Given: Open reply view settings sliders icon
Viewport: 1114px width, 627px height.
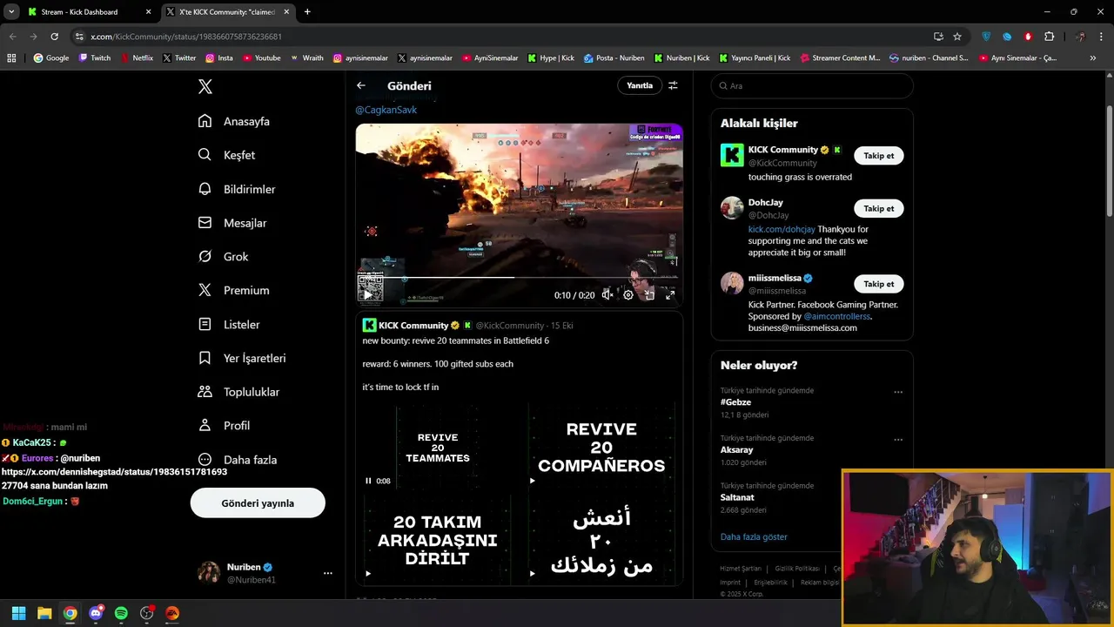Looking at the screenshot, I should point(673,85).
